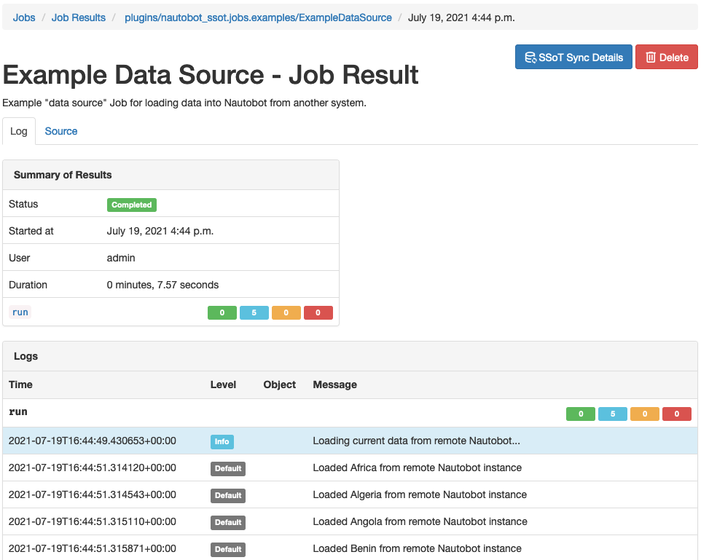Click the run link in summary
709x560 pixels.
tap(20, 312)
